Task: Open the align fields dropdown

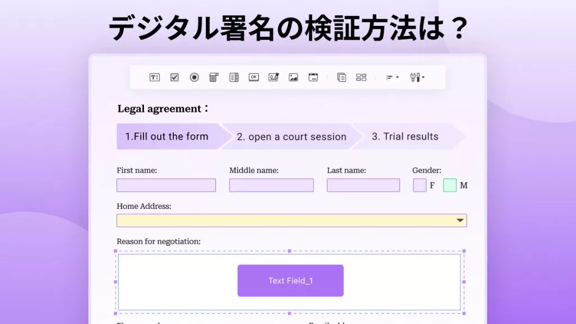Action: click(x=393, y=78)
